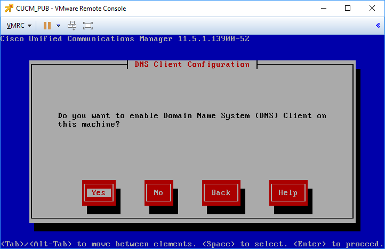Image resolution: width=385 pixels, height=249 pixels.
Task: Collapse the toolbar with double chevron
Action: (378, 25)
